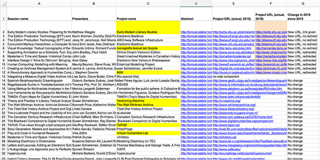The width and height of the screenshot is (320, 160).
Task: Select presenter 'Patrick Dunae' cell
Action: click(x=94, y=137)
